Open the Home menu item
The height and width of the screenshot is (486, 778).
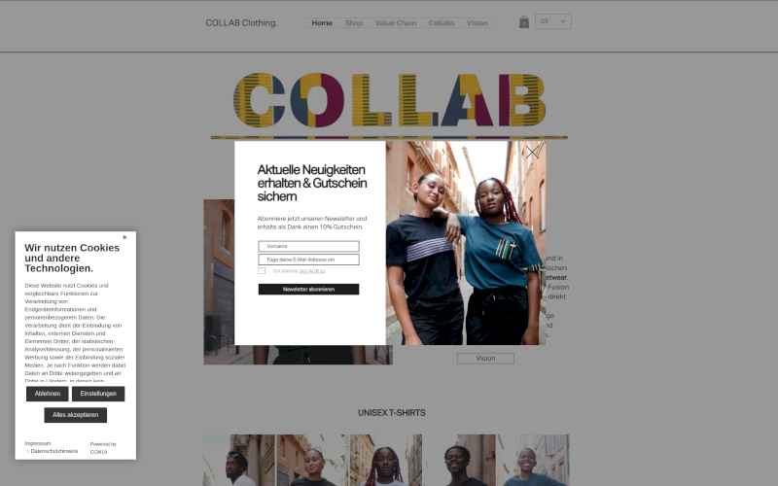[322, 22]
